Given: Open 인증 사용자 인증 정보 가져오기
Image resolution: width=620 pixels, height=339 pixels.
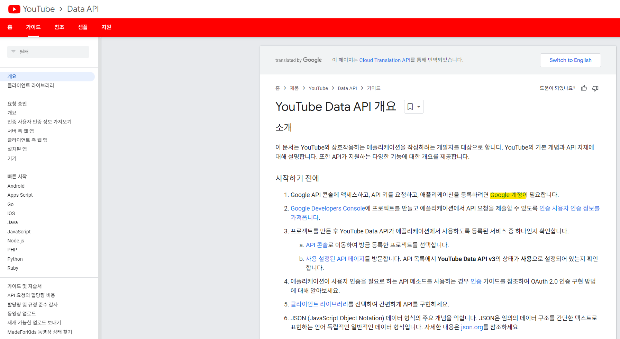Looking at the screenshot, I should [39, 122].
